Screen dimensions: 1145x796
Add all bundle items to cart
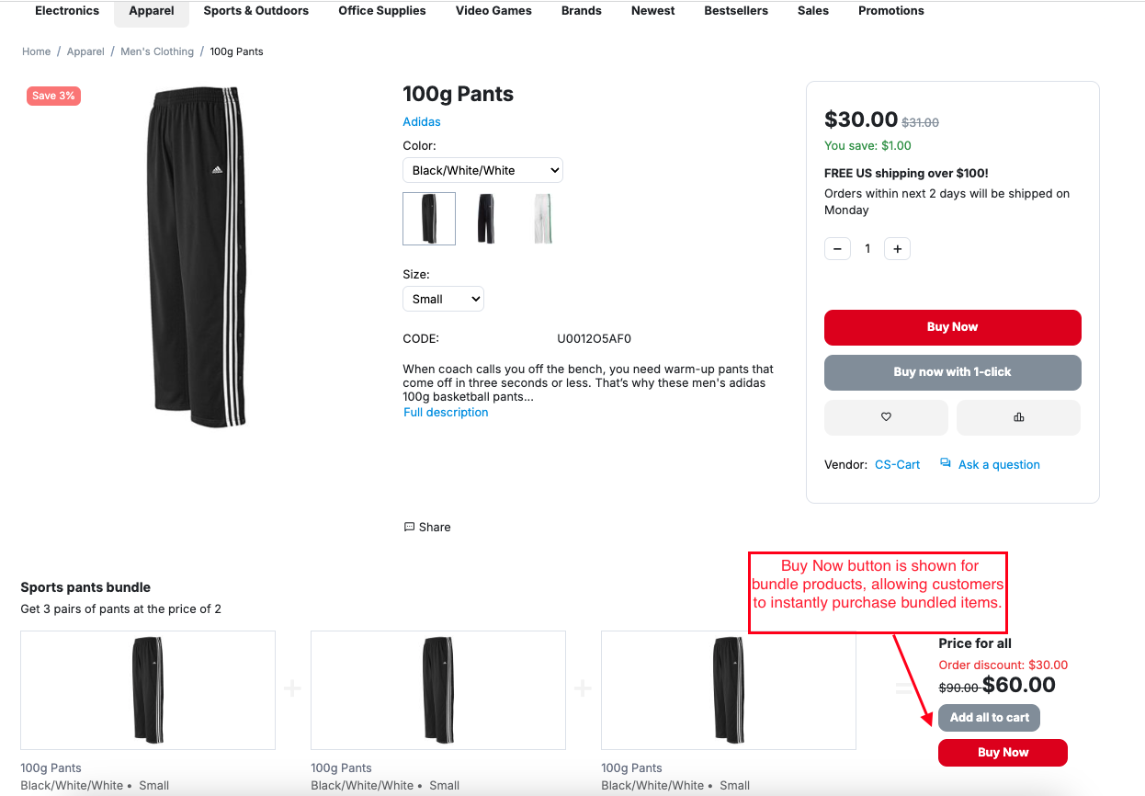(989, 718)
